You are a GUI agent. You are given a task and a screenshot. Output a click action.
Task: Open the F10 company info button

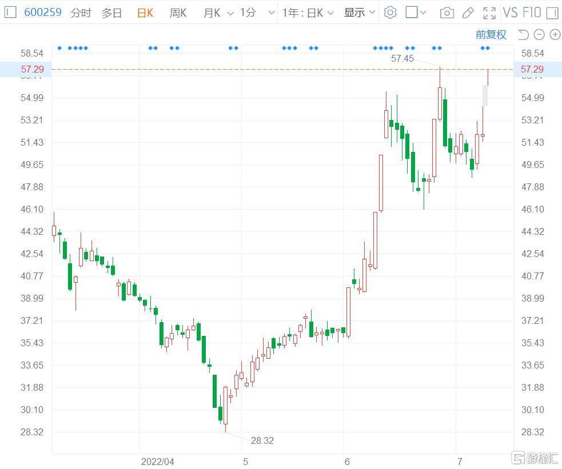click(532, 13)
